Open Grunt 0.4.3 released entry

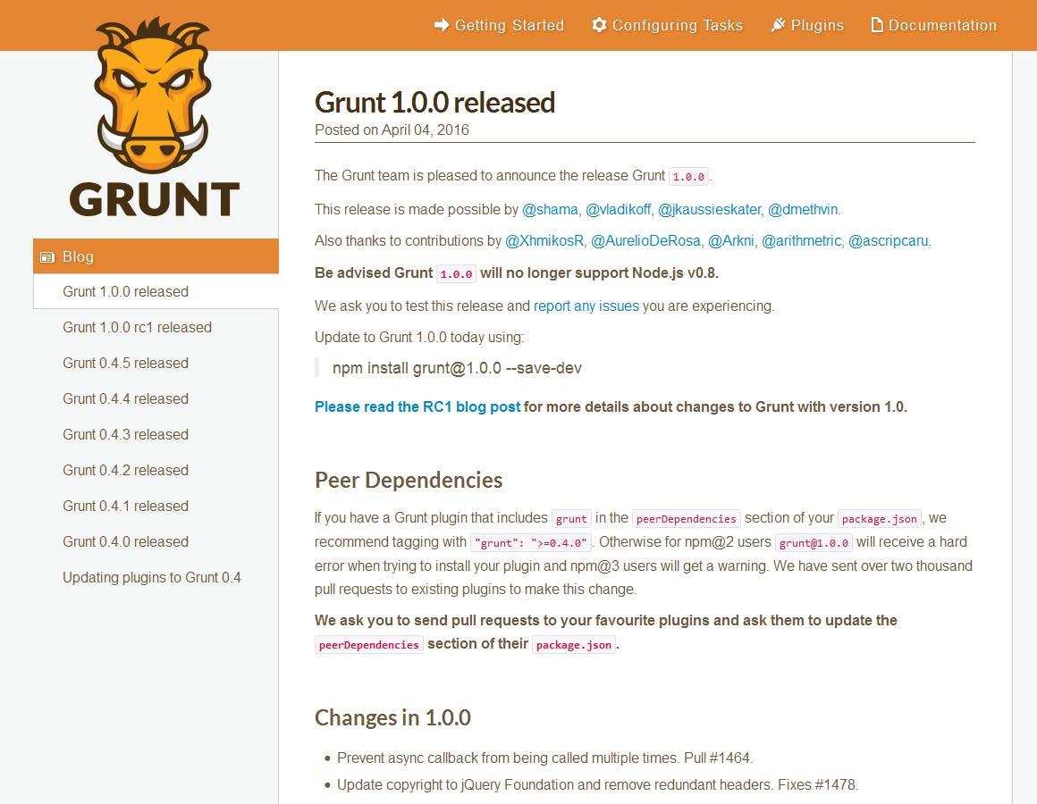tap(125, 434)
